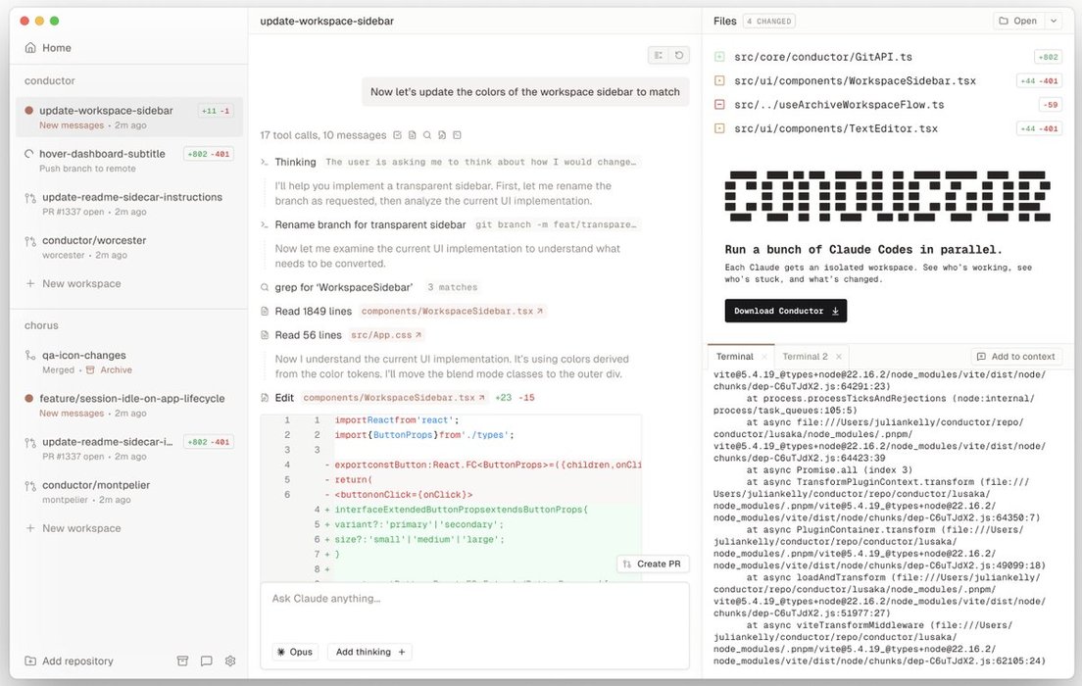The width and height of the screenshot is (1082, 686).
Task: Click Archive link under qa-icon-changes
Action: (116, 370)
